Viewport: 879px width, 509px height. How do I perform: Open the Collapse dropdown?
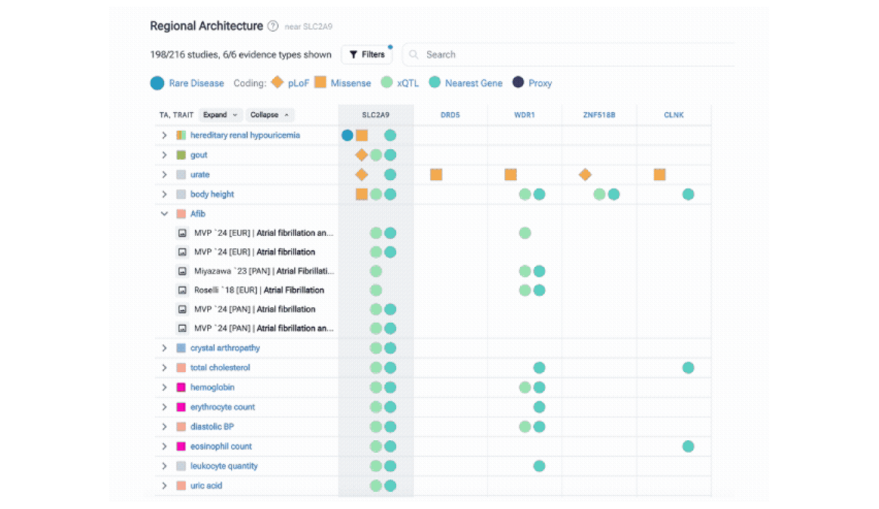[x=270, y=115]
